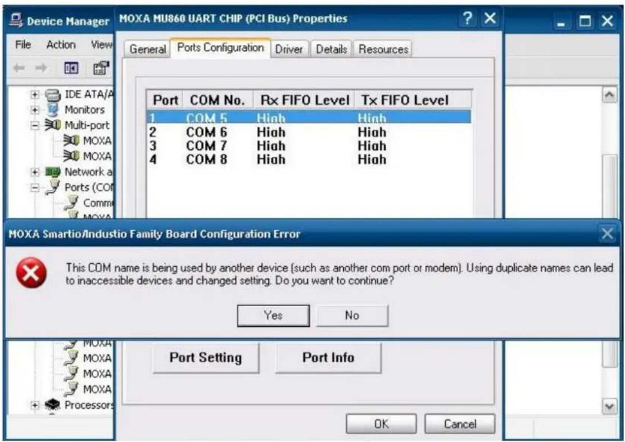Image resolution: width=625 pixels, height=442 pixels.
Task: Click Tx FIFO High value in COM 8 row
Action: coord(372,160)
